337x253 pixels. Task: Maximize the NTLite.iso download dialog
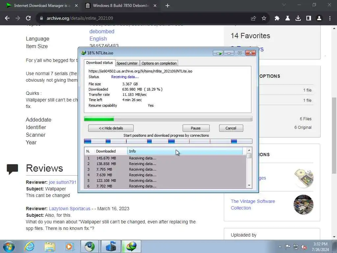240,53
